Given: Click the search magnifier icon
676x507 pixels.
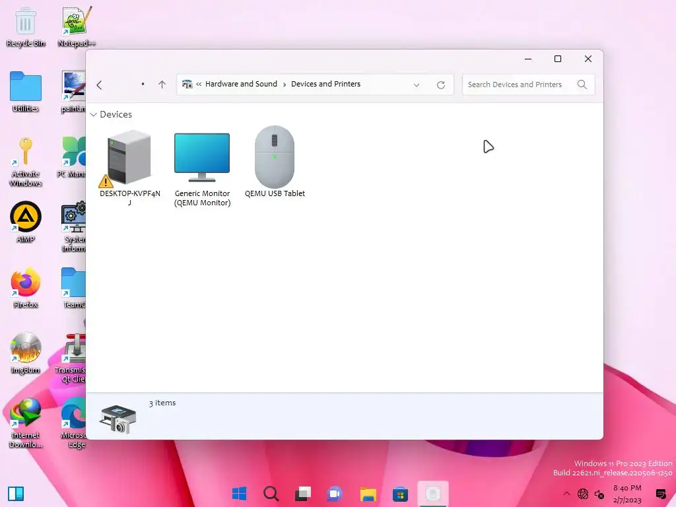Looking at the screenshot, I should click(x=582, y=84).
